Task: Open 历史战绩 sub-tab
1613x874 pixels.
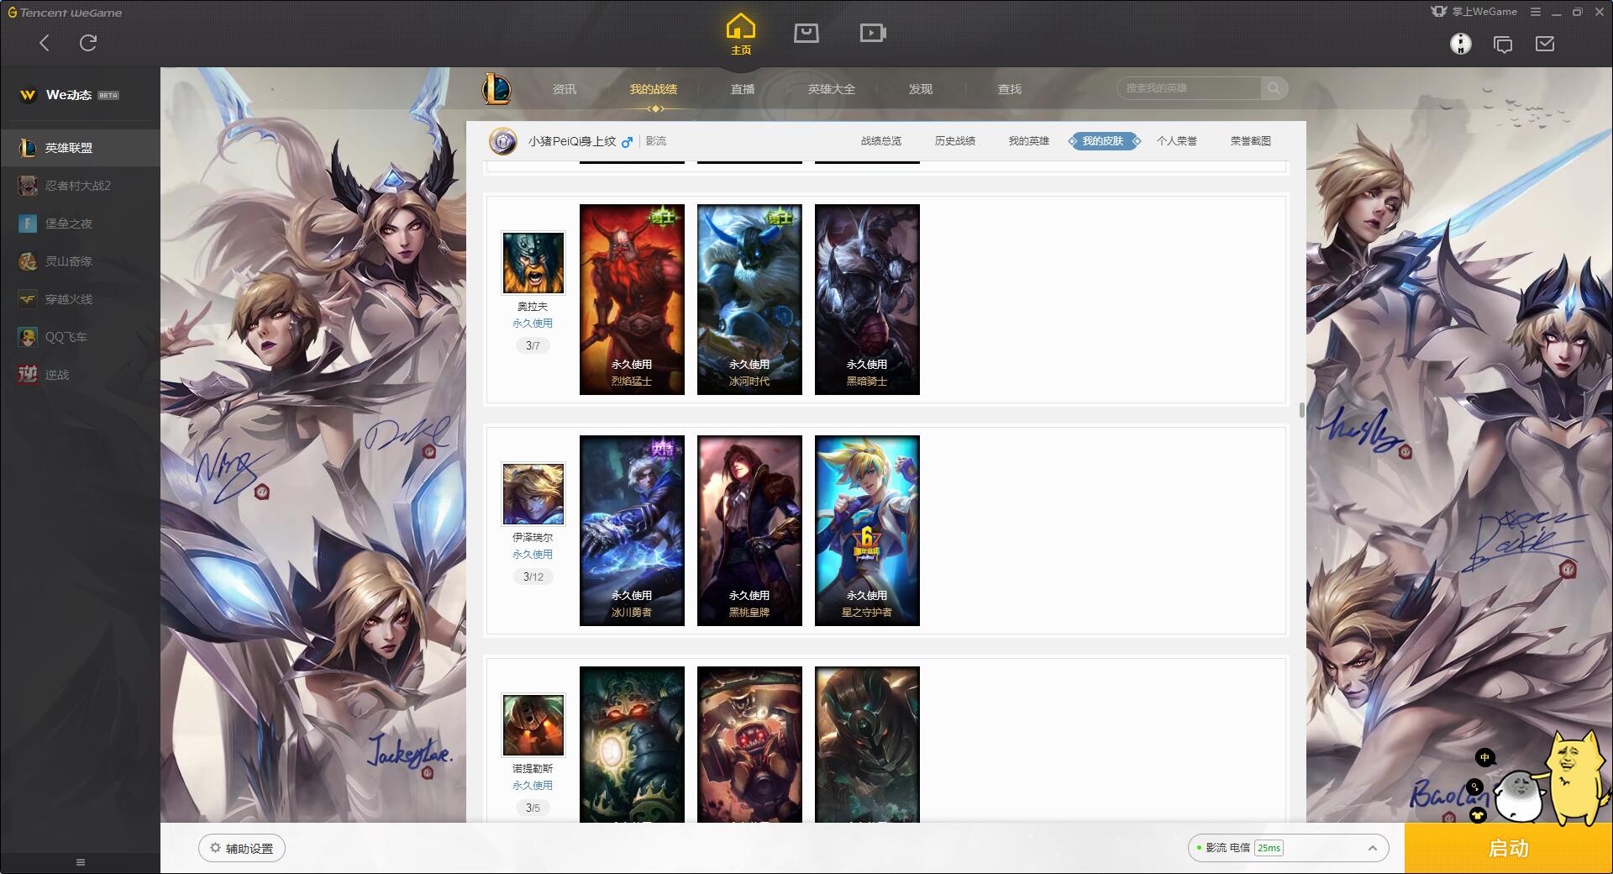Action: tap(955, 141)
